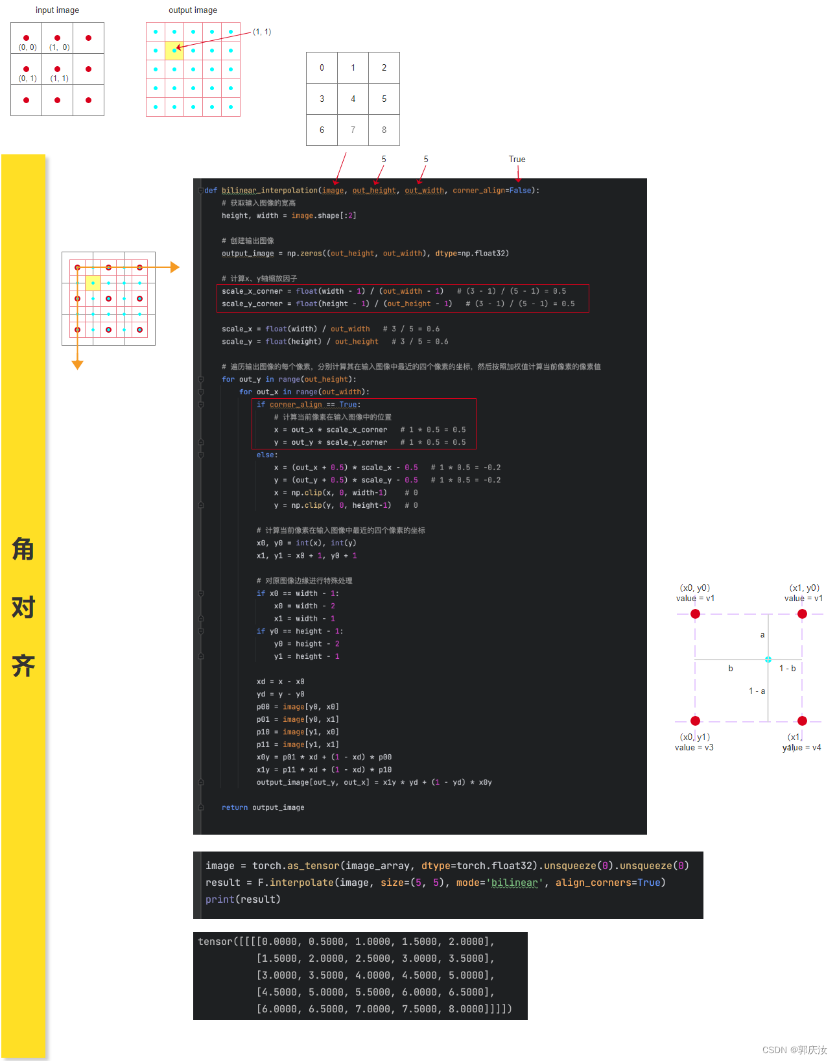Click the cyan interpolation point in diagram

click(x=768, y=660)
